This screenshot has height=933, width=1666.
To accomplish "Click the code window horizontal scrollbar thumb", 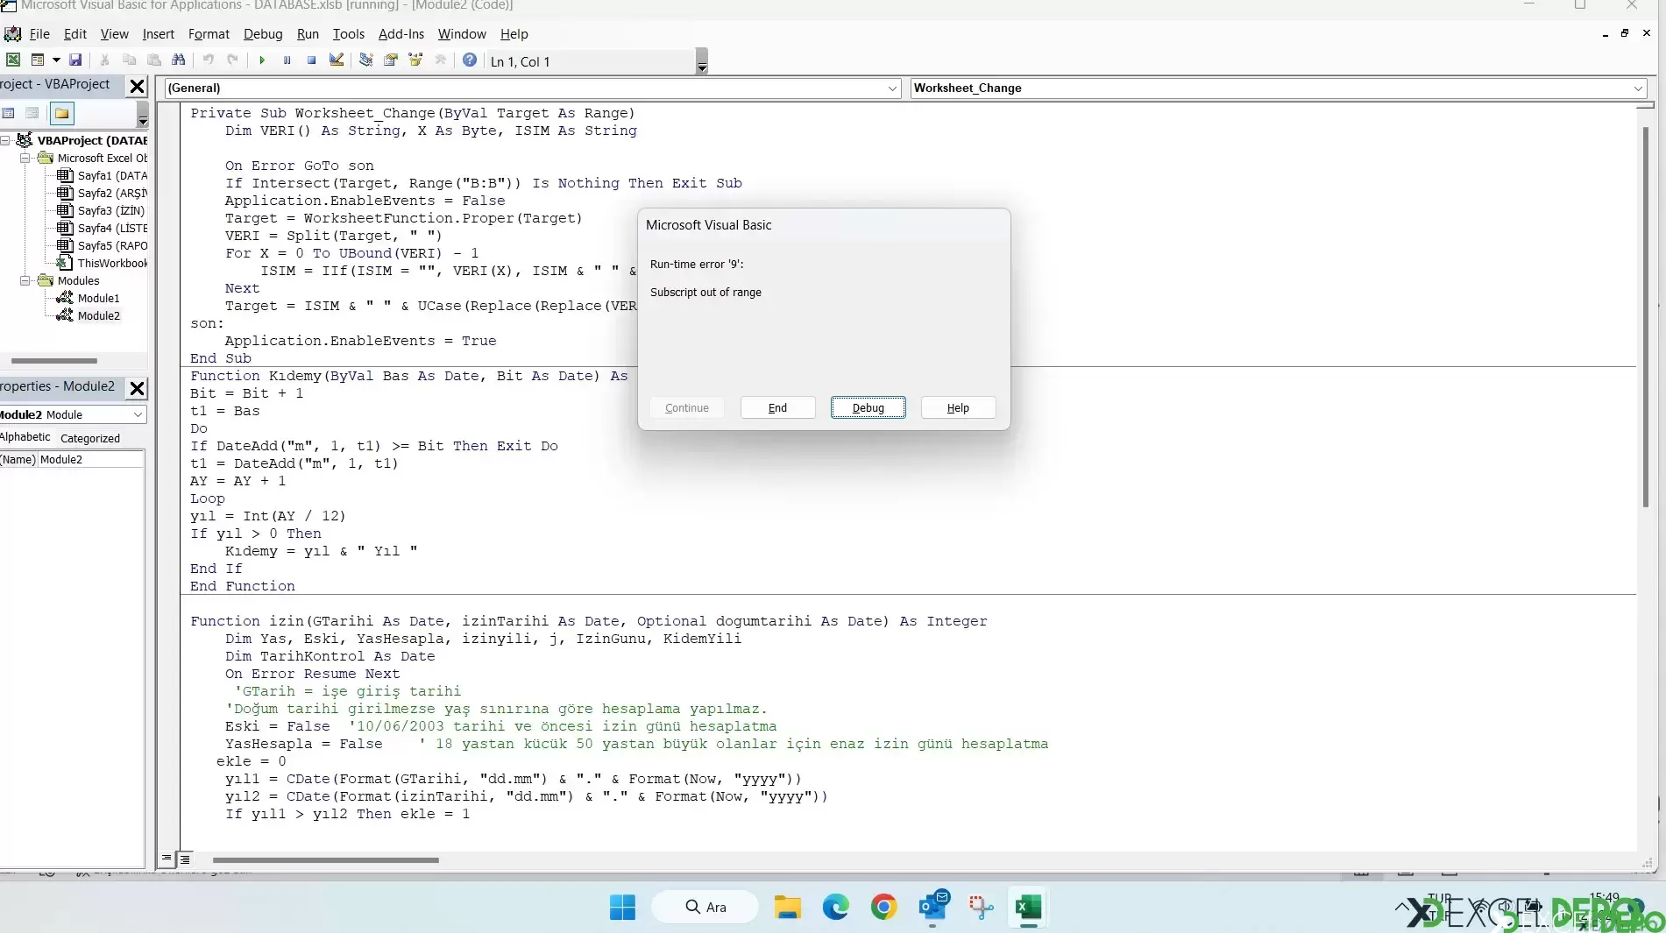I will pos(325,860).
